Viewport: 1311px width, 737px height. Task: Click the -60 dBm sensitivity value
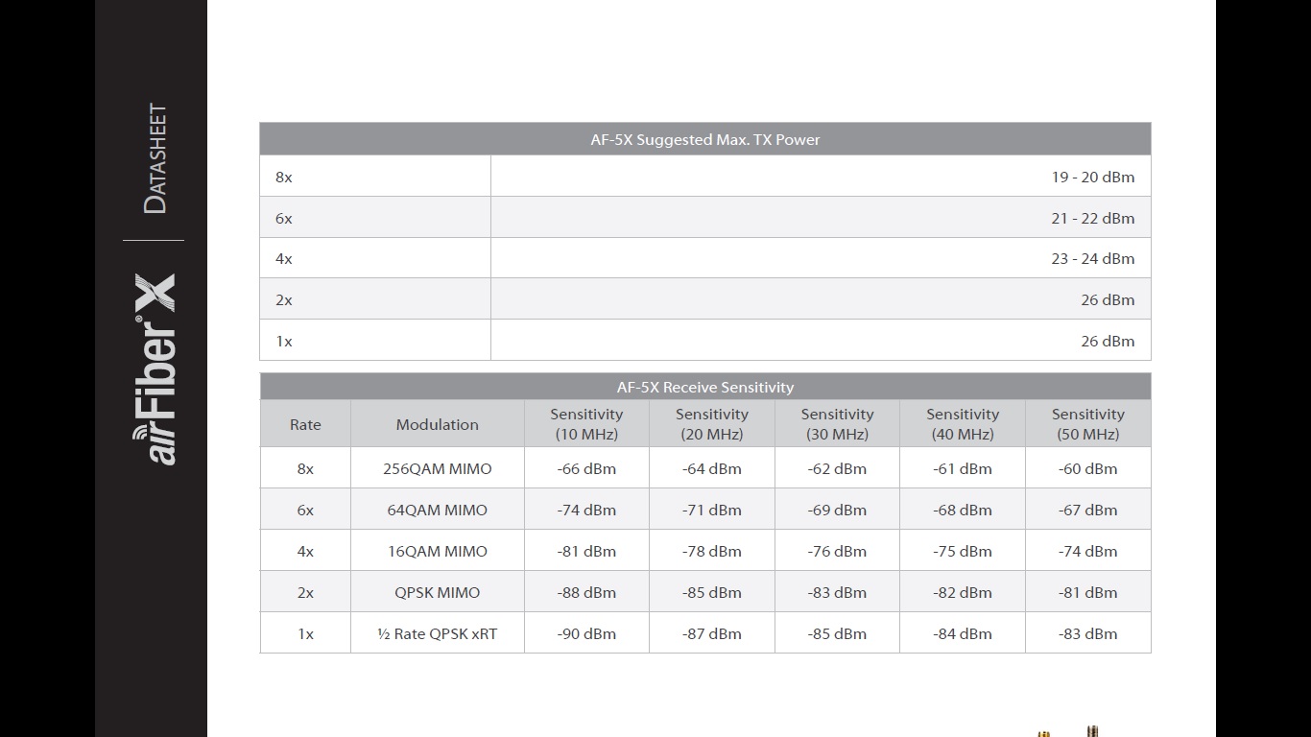click(1087, 469)
